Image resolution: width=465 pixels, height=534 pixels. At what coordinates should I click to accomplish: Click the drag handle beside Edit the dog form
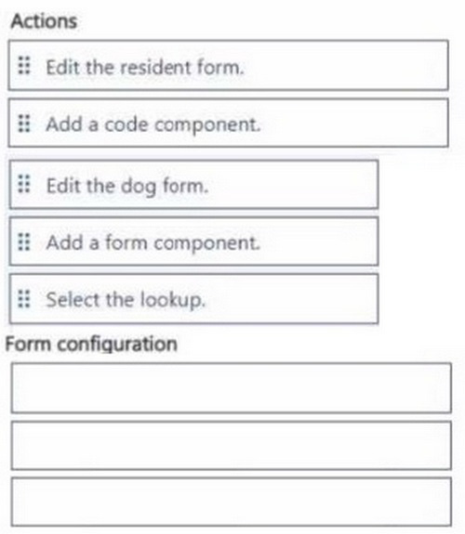[x=24, y=184]
